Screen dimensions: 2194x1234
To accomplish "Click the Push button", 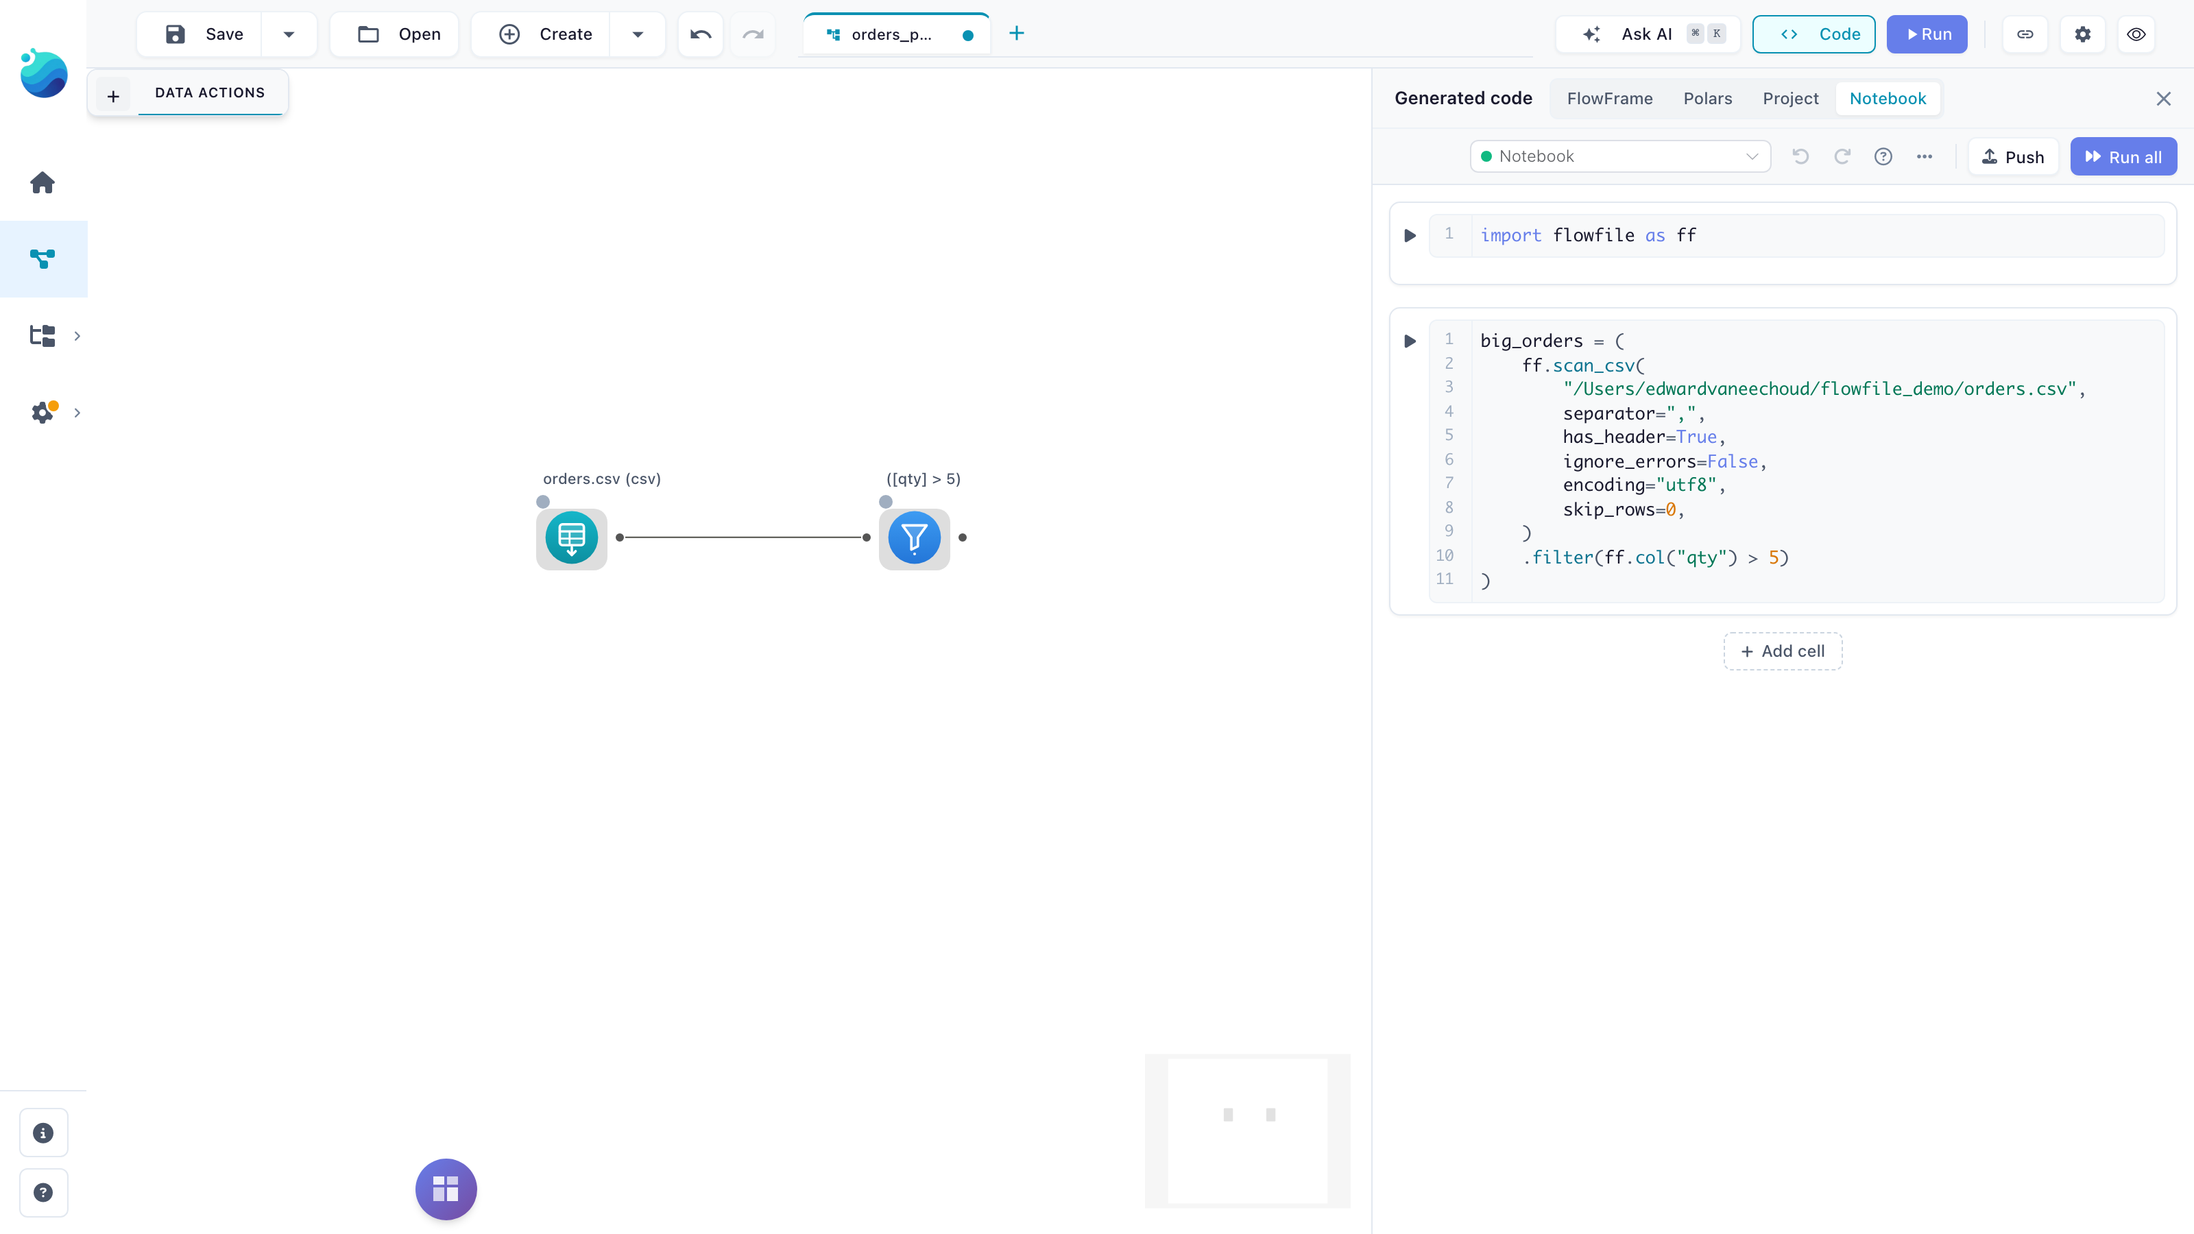I will pyautogui.click(x=2012, y=157).
